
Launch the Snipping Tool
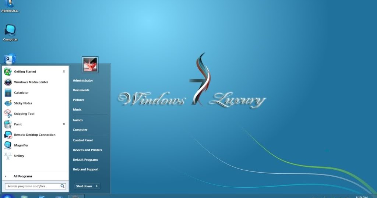click(35, 114)
